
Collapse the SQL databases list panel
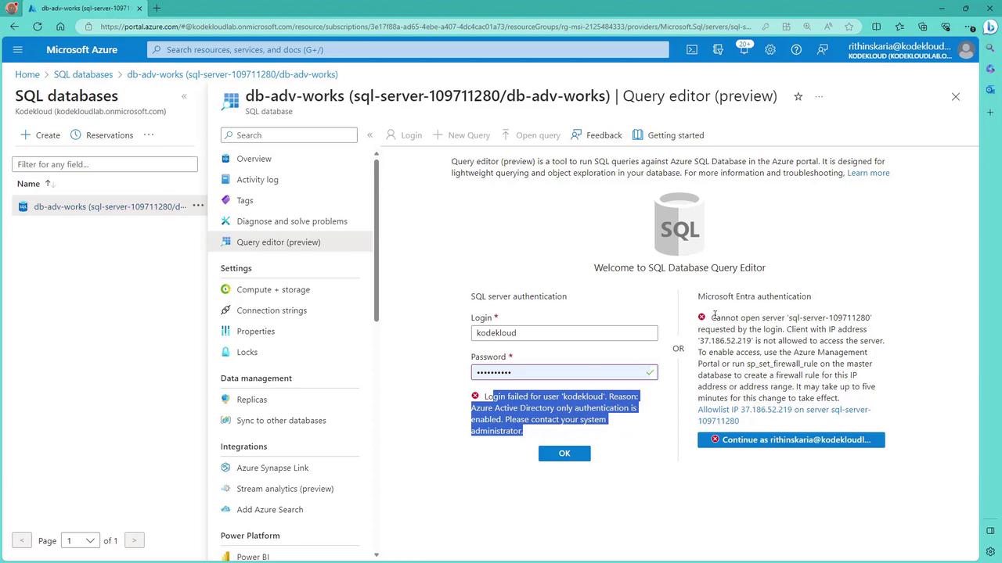click(184, 96)
